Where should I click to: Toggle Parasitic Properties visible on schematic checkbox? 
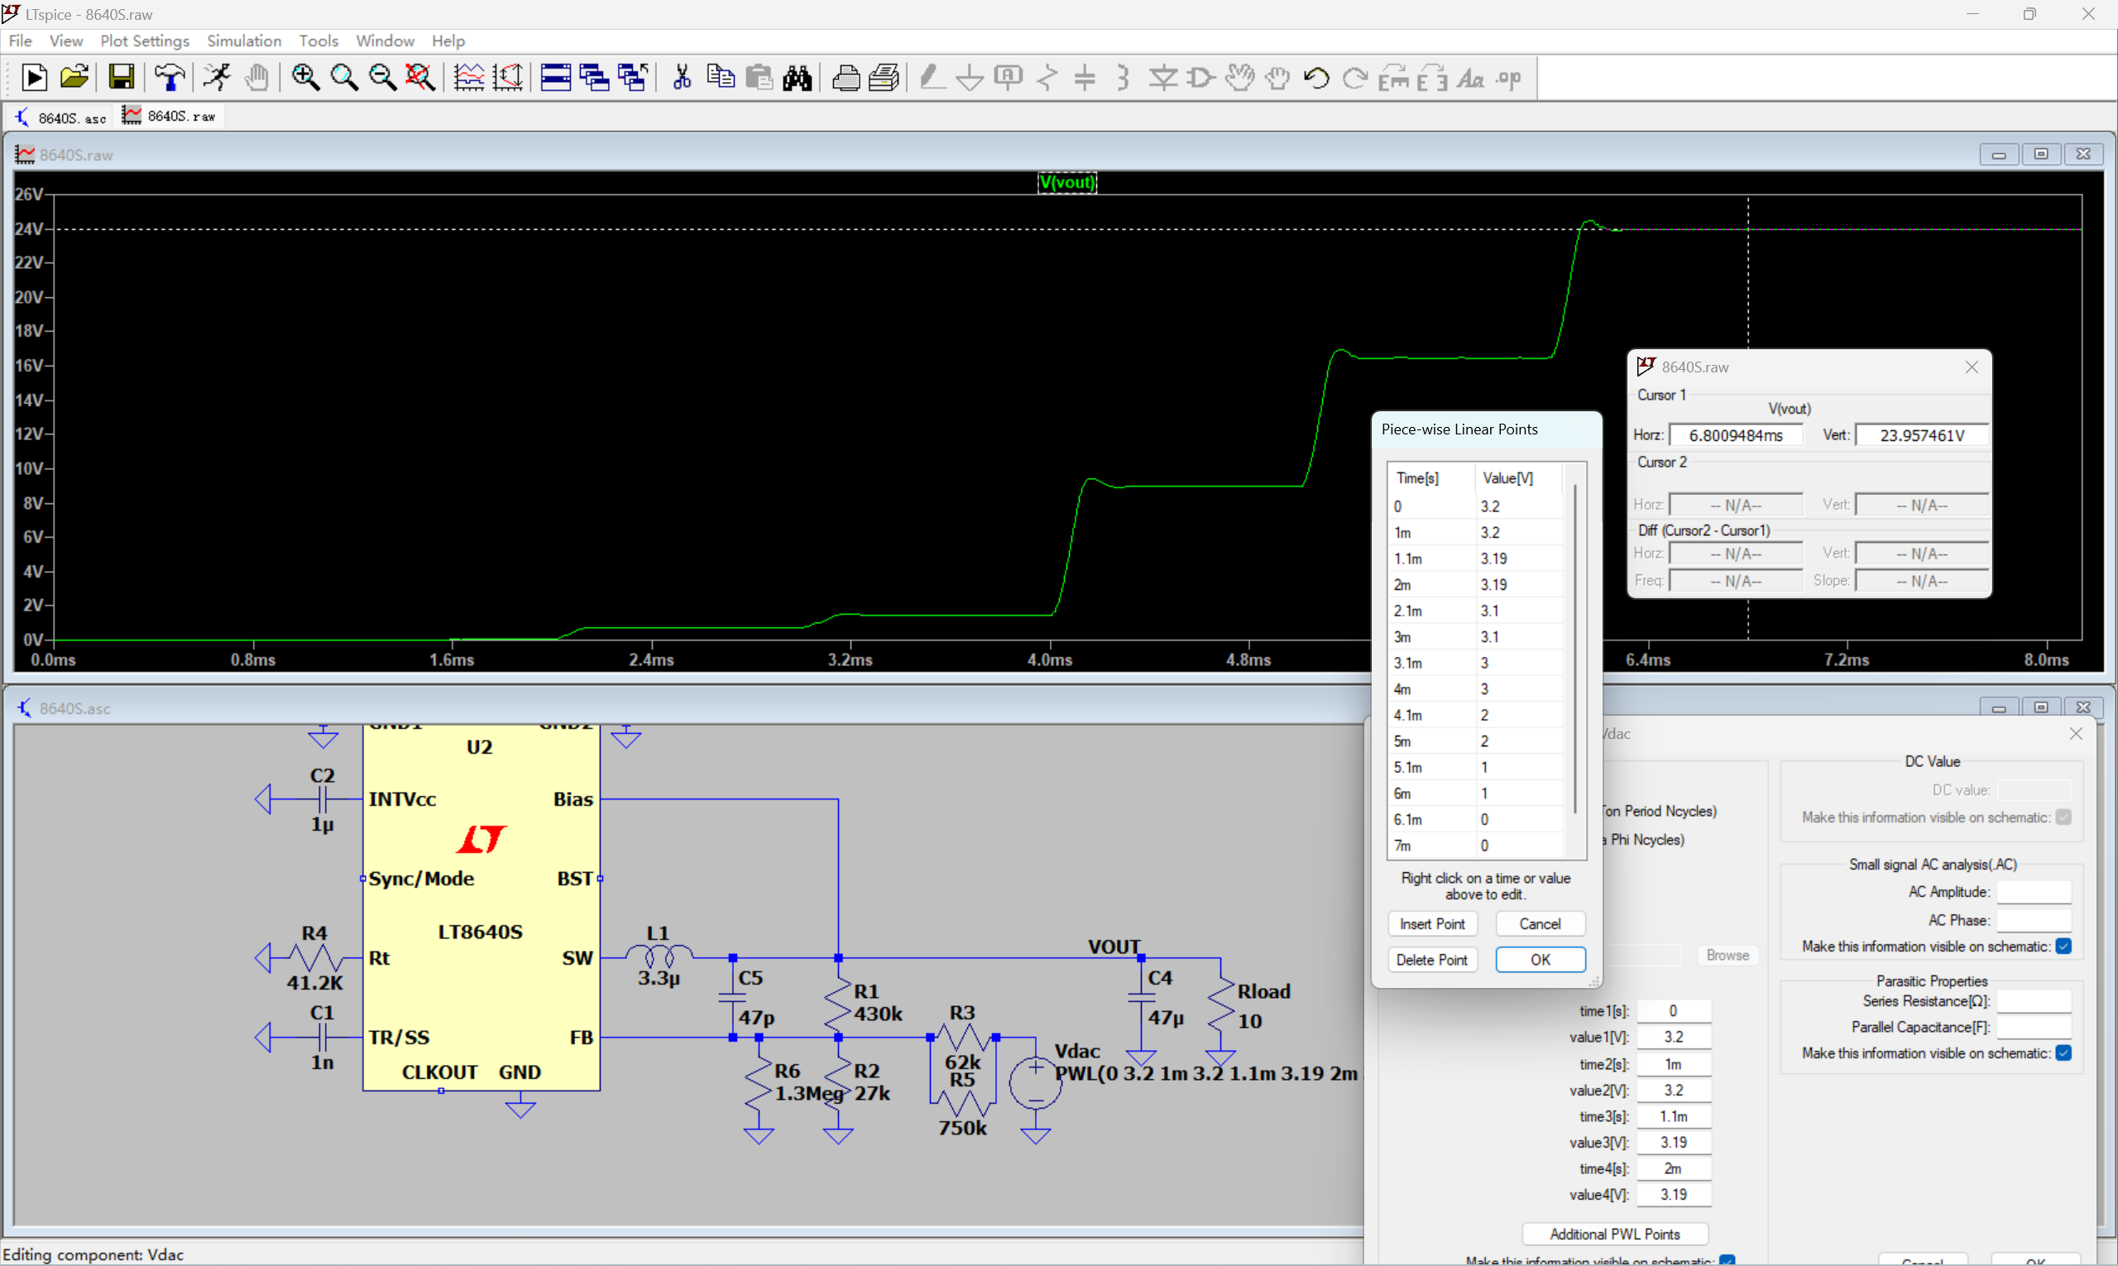click(2063, 1053)
